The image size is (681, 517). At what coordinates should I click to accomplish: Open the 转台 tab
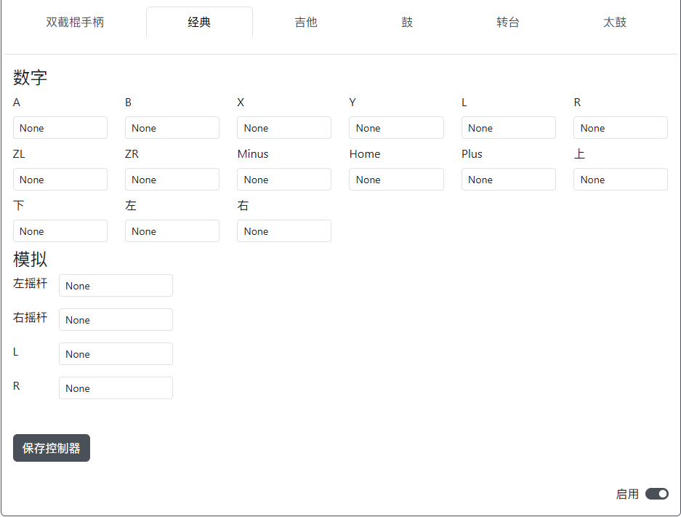coord(508,22)
